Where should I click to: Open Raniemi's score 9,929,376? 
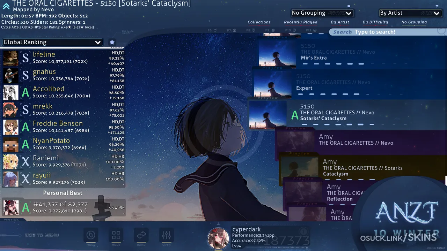coord(63,161)
